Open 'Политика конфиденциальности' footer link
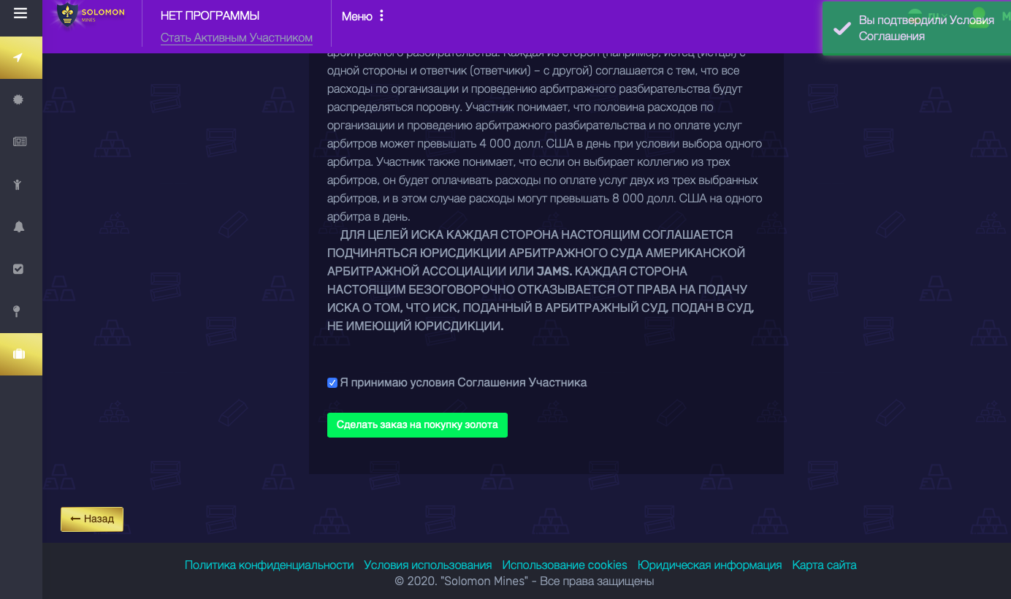This screenshot has height=599, width=1011. (269, 565)
